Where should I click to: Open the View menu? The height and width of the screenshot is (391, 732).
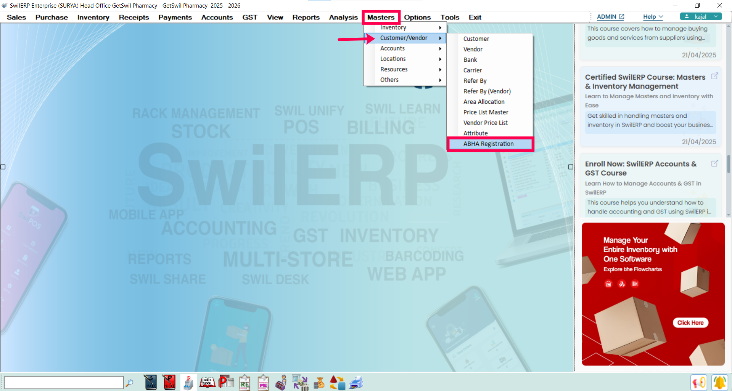click(x=275, y=17)
